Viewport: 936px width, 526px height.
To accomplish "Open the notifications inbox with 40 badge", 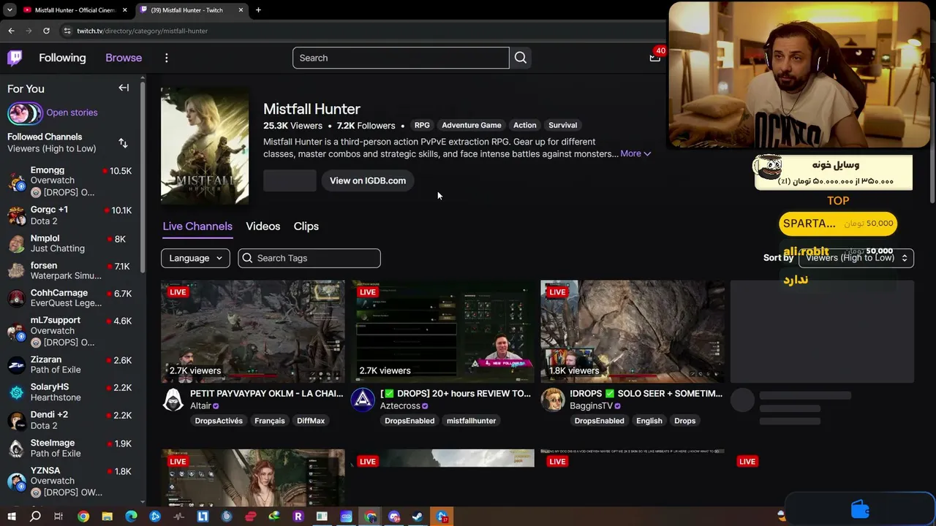I will pyautogui.click(x=655, y=57).
